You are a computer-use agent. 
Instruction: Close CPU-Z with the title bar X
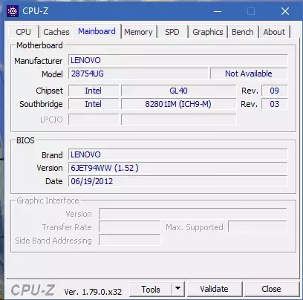(285, 11)
